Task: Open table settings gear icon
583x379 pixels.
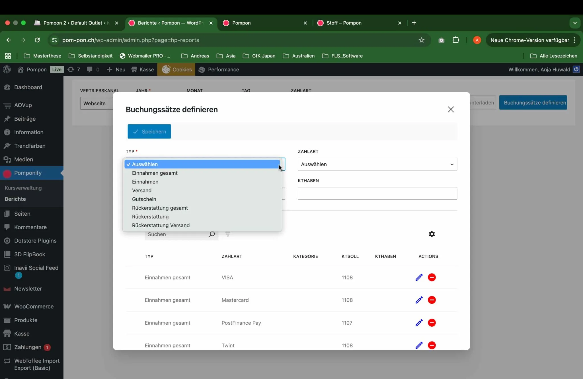Action: tap(432, 234)
